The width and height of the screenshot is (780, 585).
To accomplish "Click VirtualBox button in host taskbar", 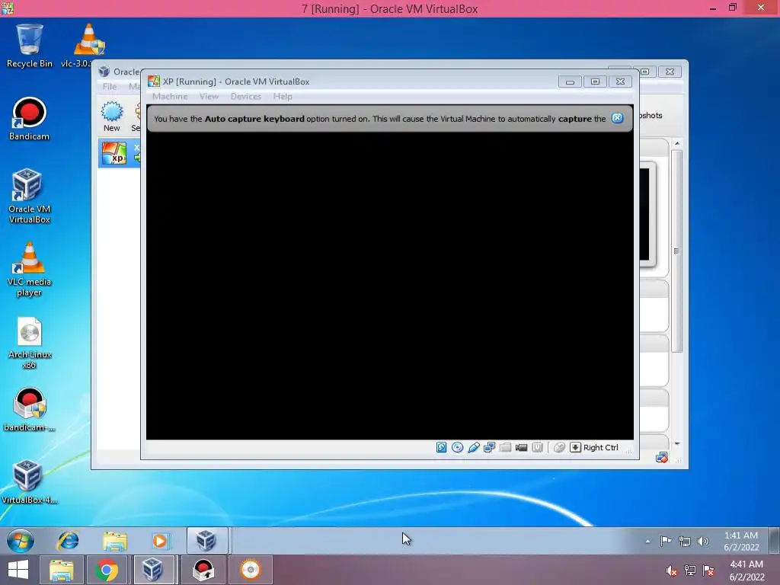I will (x=152, y=570).
